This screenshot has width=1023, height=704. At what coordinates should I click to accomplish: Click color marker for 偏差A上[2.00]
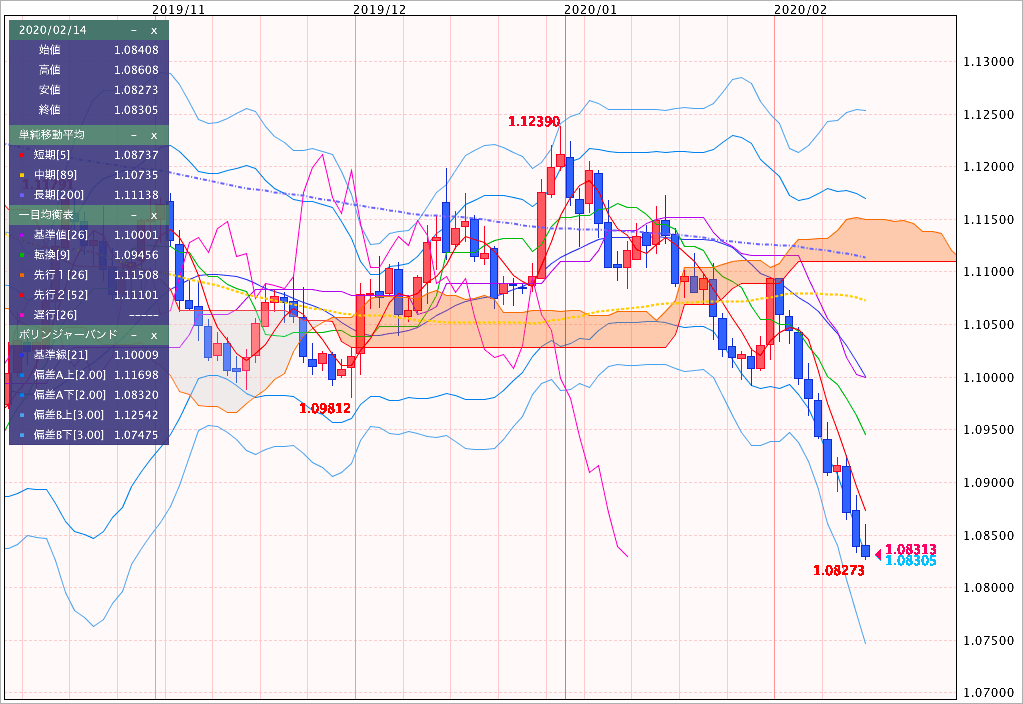[x=22, y=375]
